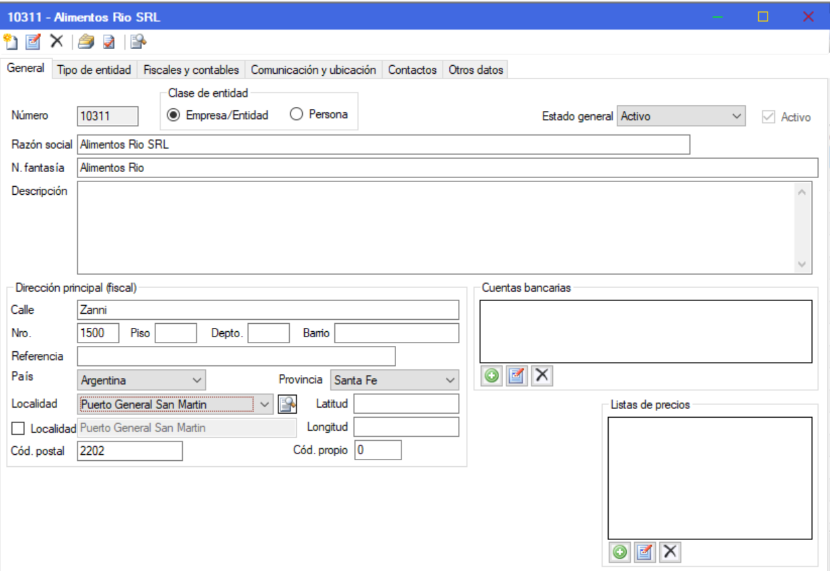830x571 pixels.
Task: Toggle the manual Localidad checkbox
Action: [19, 428]
